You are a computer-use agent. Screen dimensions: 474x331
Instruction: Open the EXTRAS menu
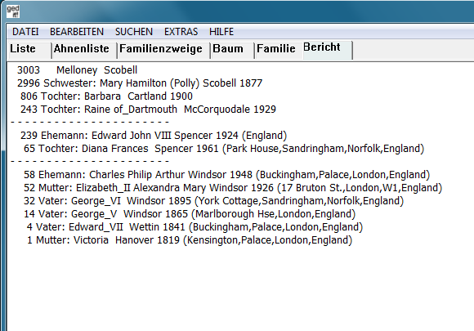(181, 32)
